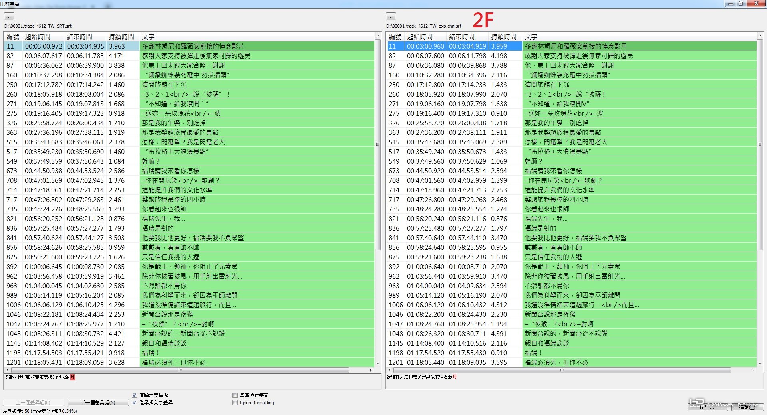
Task: Go to next difference with 下一個差異處(N)
Action: [x=98, y=403]
